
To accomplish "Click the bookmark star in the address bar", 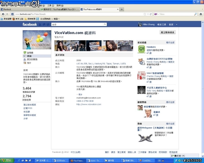I will click(x=145, y=14).
